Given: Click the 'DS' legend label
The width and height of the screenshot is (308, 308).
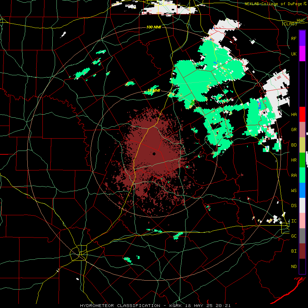Looking at the screenshot, I should (x=294, y=205).
